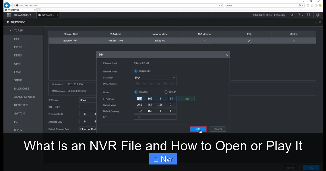This screenshot has width=326, height=171.
Task: Open the user account icon in toolbar
Action: (292, 15)
